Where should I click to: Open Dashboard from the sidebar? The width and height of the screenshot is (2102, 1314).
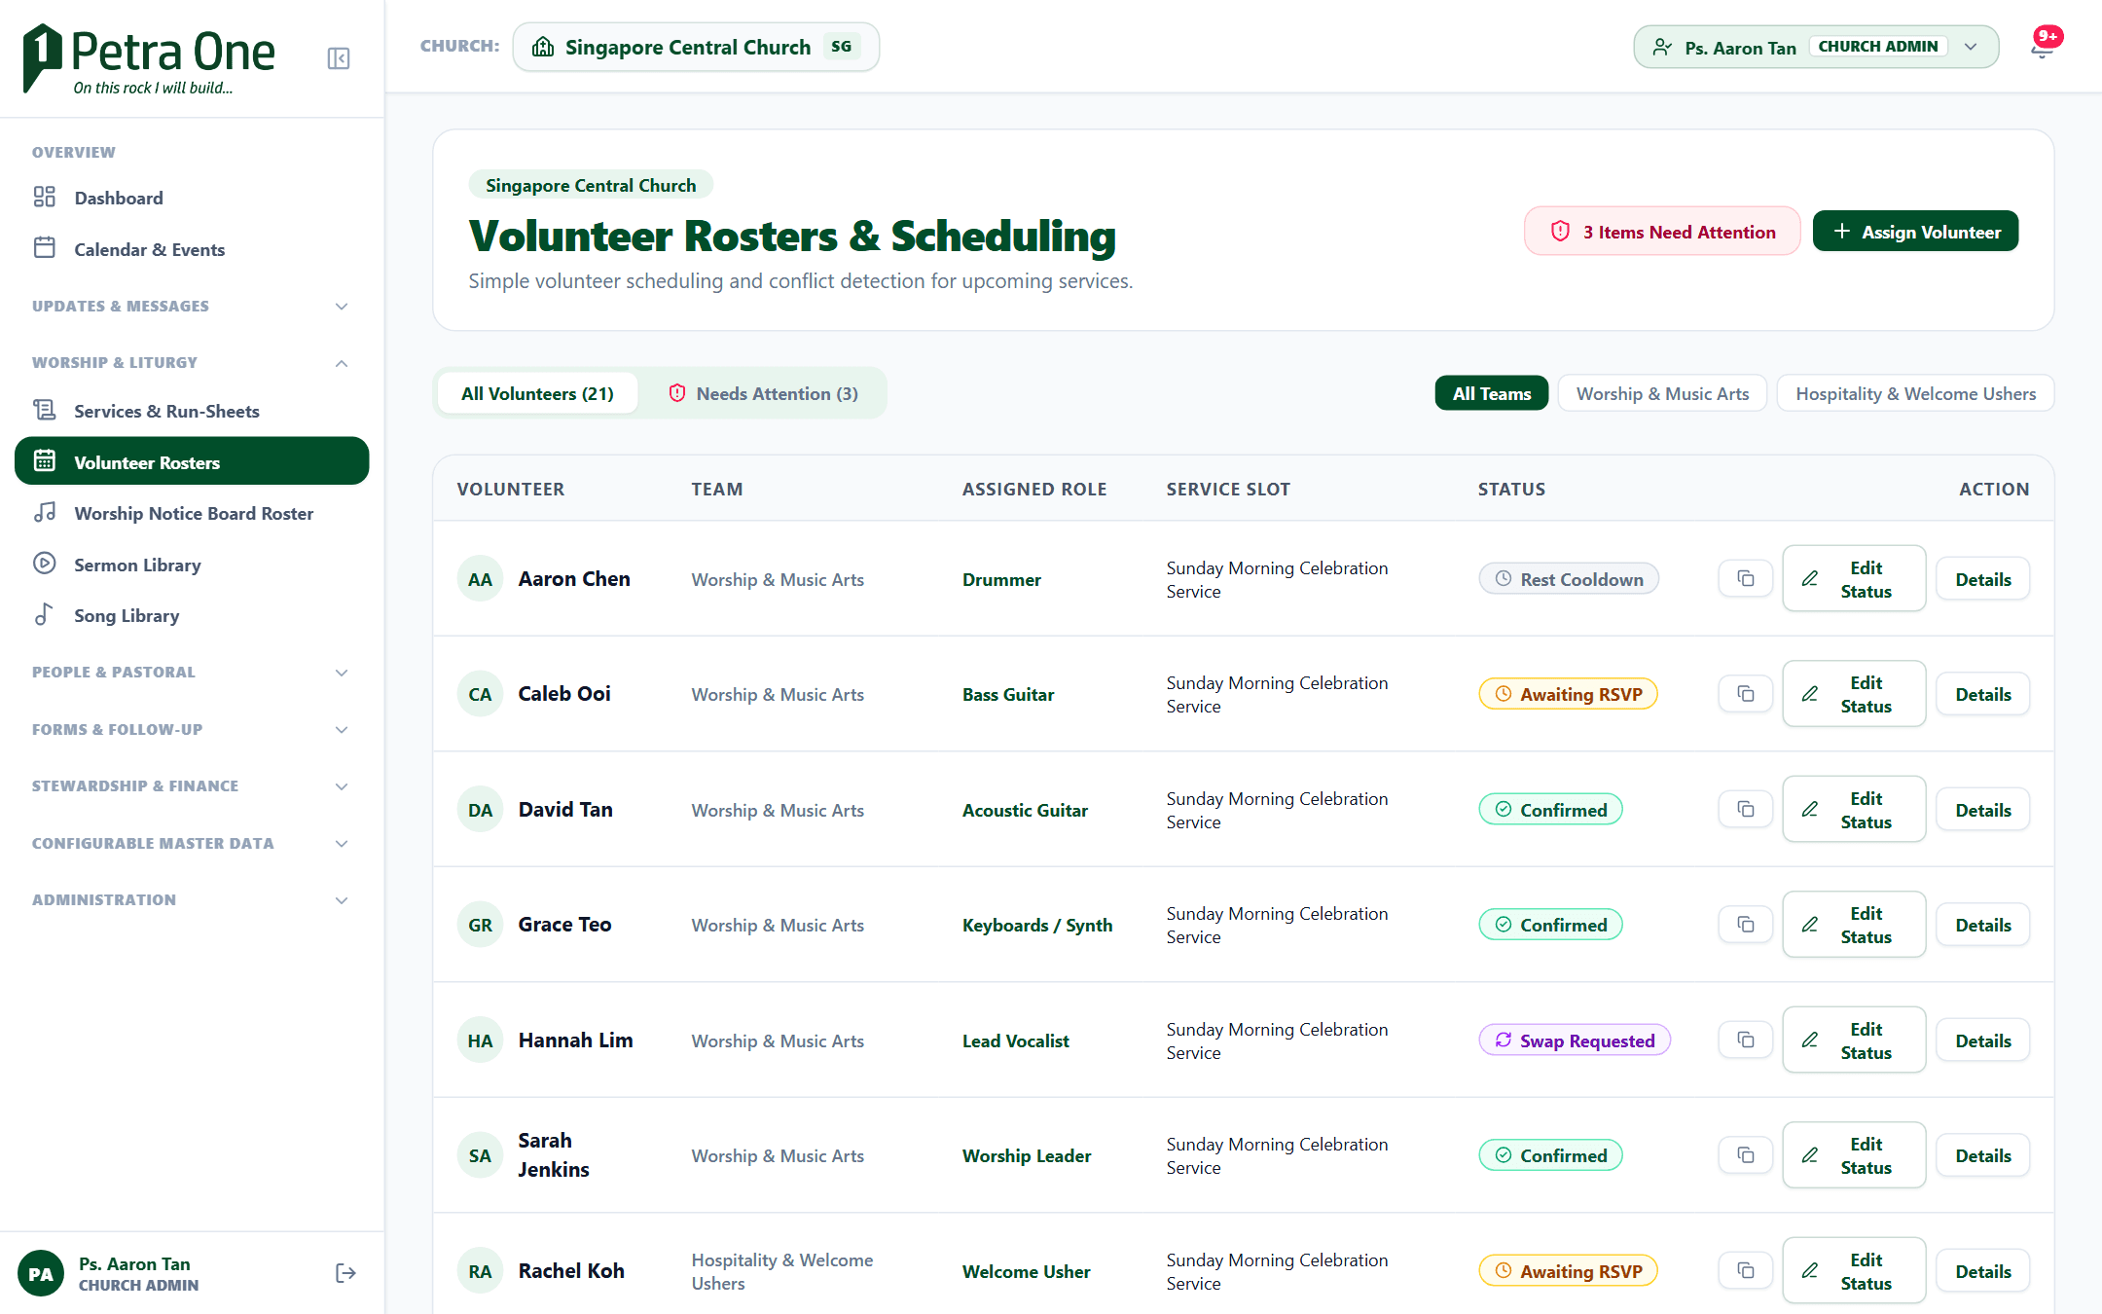(x=192, y=198)
